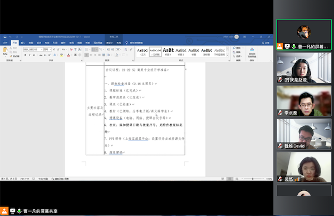Click Increase Indent icon
Screen dimensions: 334x216
pos(112,50)
